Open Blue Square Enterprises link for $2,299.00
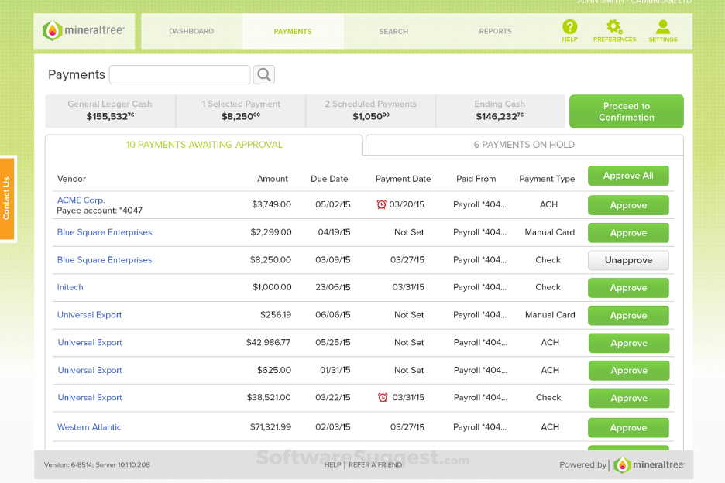 (105, 232)
